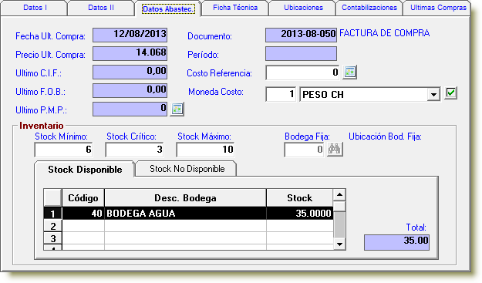The width and height of the screenshot is (482, 283).
Task: Select row header number 2 in grid
Action: (53, 226)
